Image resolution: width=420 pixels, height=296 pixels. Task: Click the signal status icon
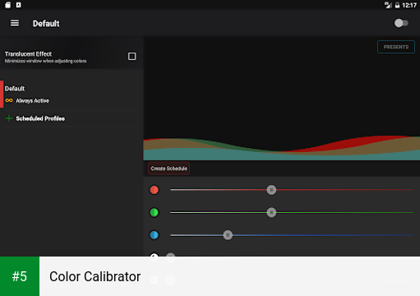pyautogui.click(x=388, y=5)
